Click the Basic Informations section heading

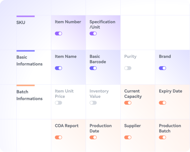pyautogui.click(x=29, y=60)
